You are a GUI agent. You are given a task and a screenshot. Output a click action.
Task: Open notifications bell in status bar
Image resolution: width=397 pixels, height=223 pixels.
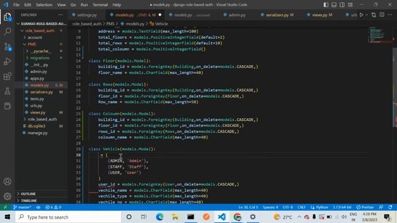[390, 207]
